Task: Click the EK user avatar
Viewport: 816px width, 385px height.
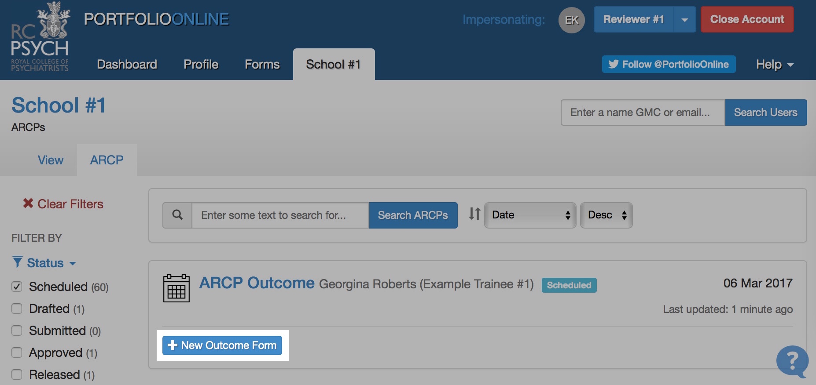Action: 571,20
